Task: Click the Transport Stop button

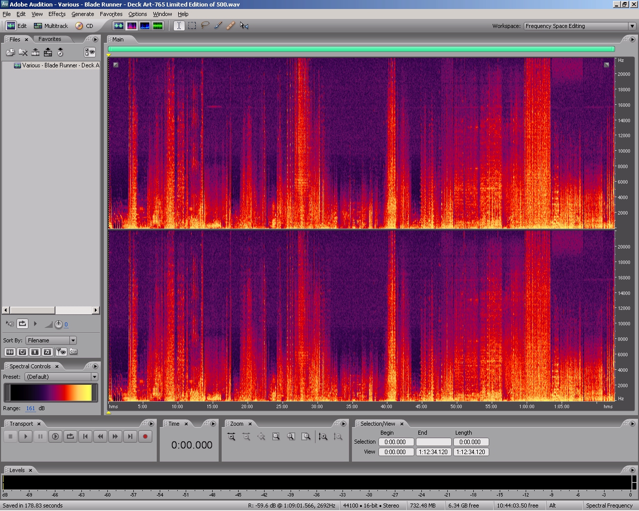Action: click(x=10, y=436)
